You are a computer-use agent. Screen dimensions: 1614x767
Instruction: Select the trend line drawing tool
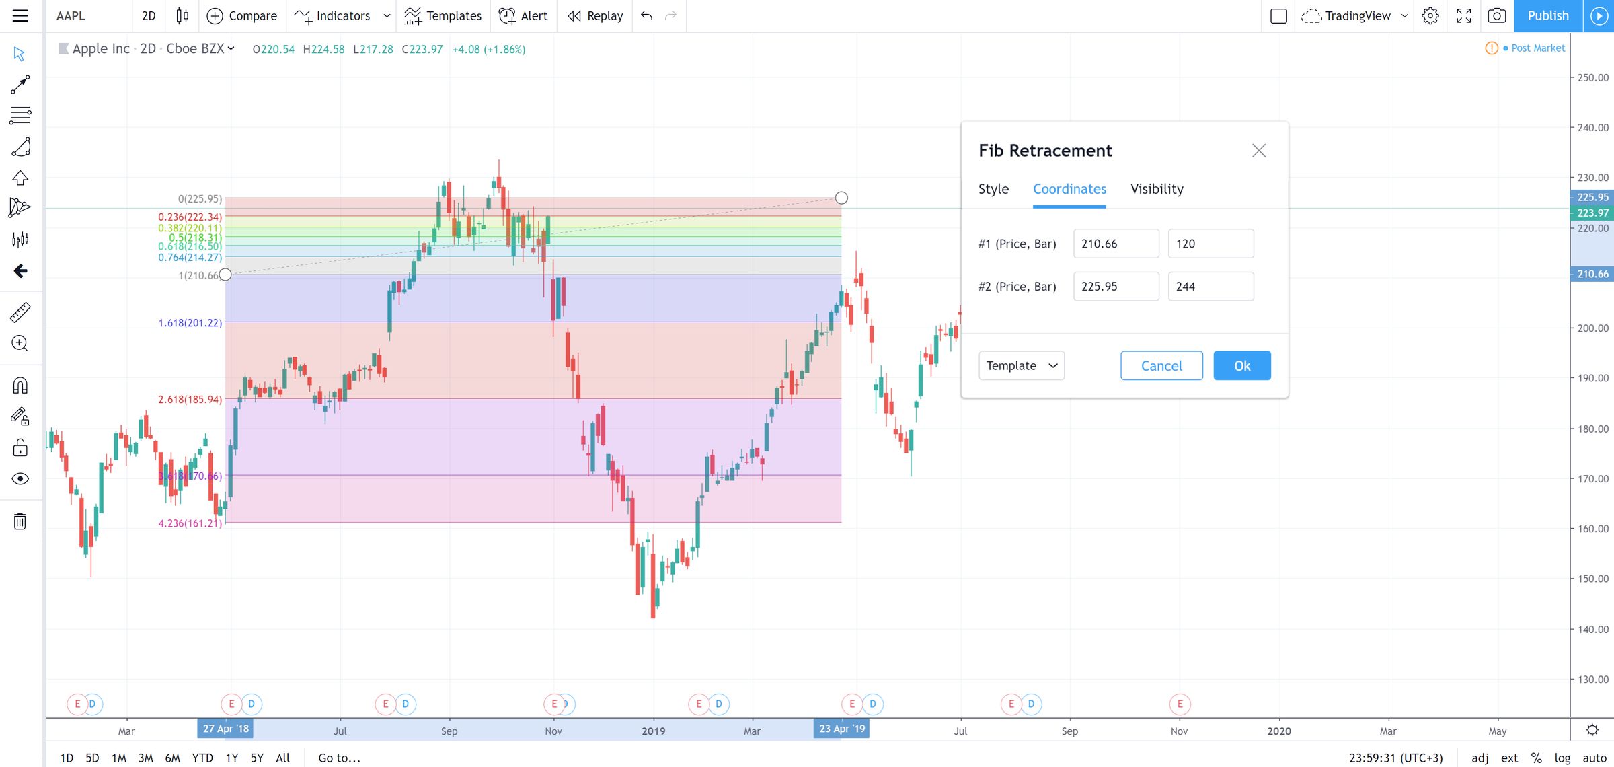click(20, 84)
